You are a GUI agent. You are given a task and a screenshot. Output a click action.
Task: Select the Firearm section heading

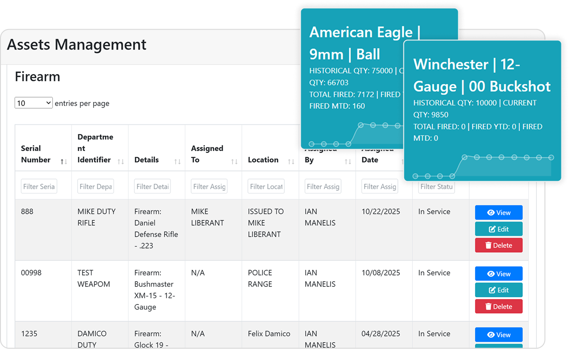37,76
